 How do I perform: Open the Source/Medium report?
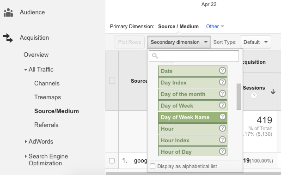[56, 111]
